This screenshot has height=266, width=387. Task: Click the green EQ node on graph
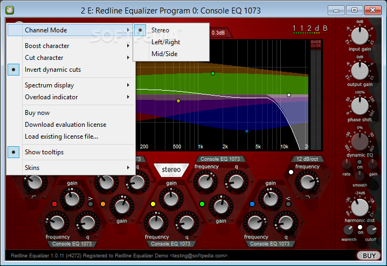click(x=213, y=73)
